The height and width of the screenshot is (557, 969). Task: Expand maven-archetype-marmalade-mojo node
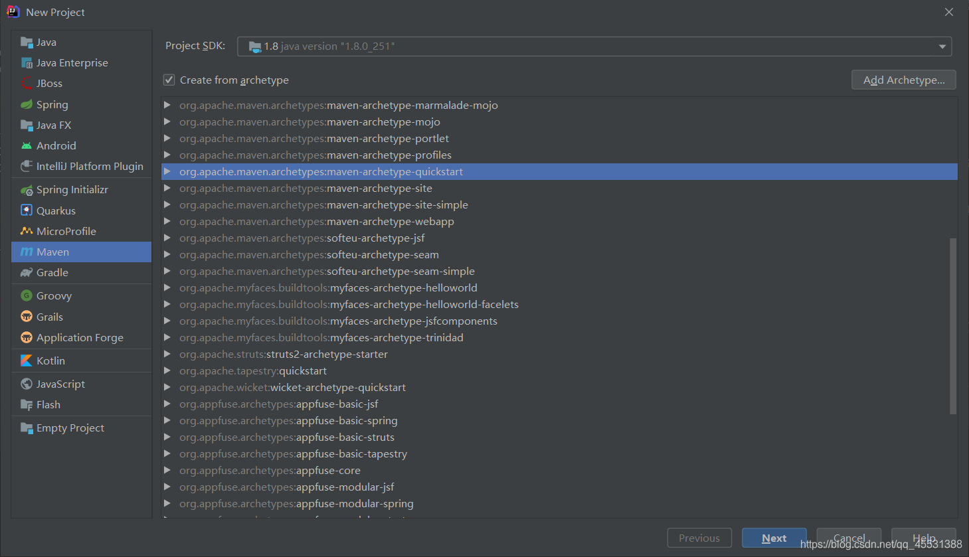click(x=167, y=105)
